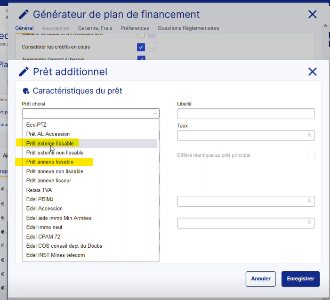330x300 pixels.
Task: Toggle the Augmenter l'apport si besoin checkbox
Action: 141,59
